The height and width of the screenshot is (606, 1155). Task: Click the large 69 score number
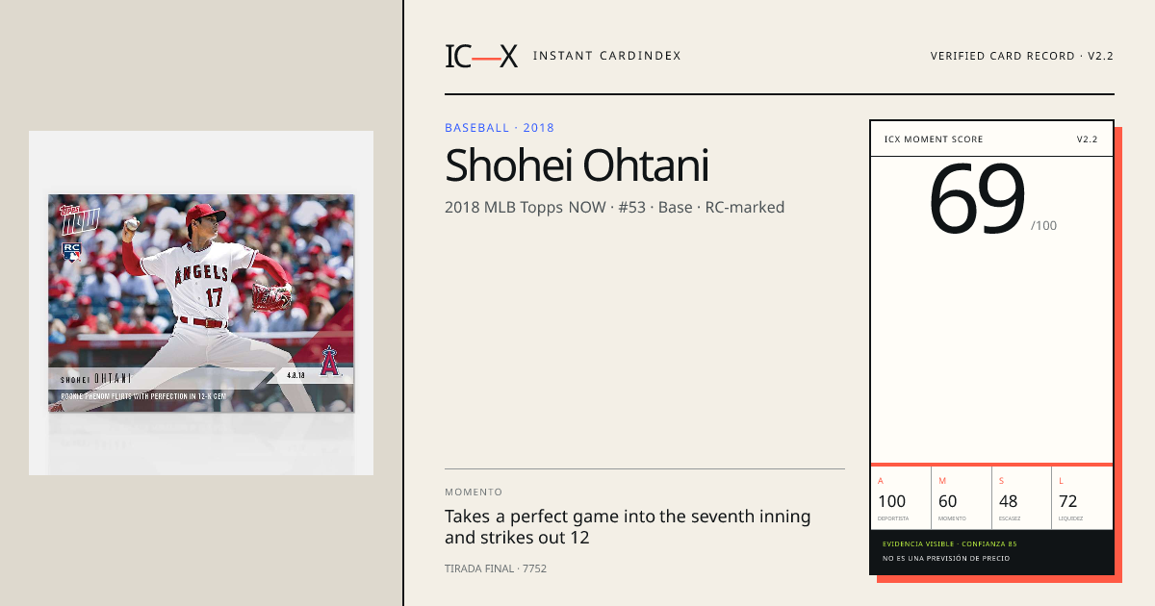point(977,200)
